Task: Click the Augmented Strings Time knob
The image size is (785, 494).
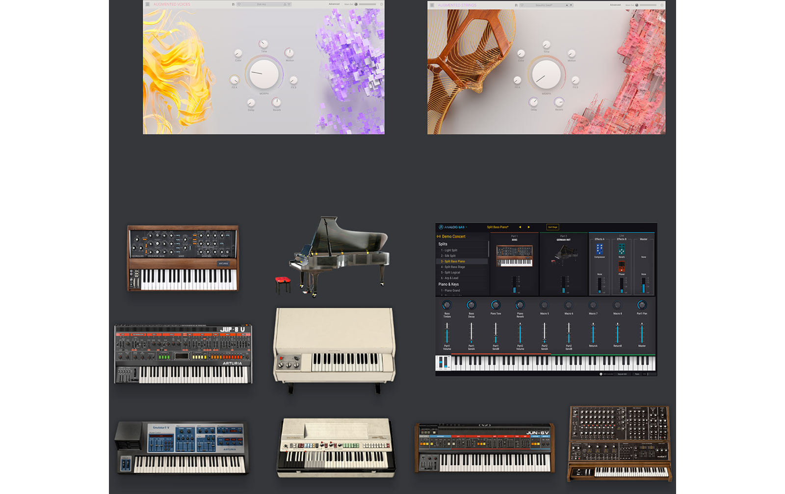Action: pyautogui.click(x=546, y=45)
